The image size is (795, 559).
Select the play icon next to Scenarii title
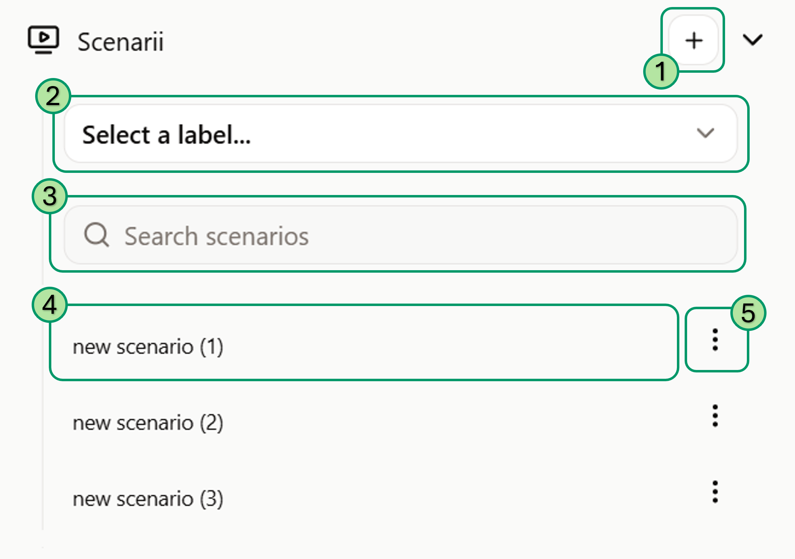(44, 40)
